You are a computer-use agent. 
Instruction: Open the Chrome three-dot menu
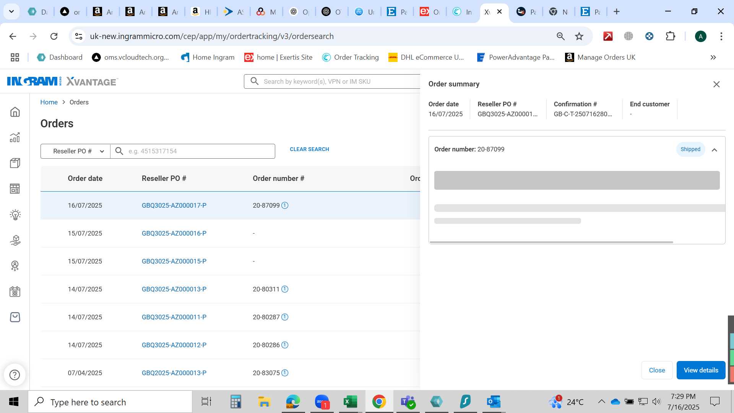tap(721, 36)
